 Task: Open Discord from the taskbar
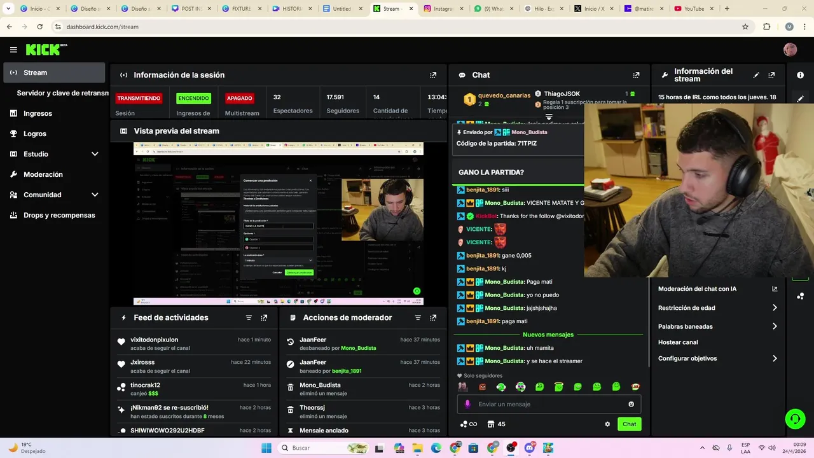(x=529, y=448)
